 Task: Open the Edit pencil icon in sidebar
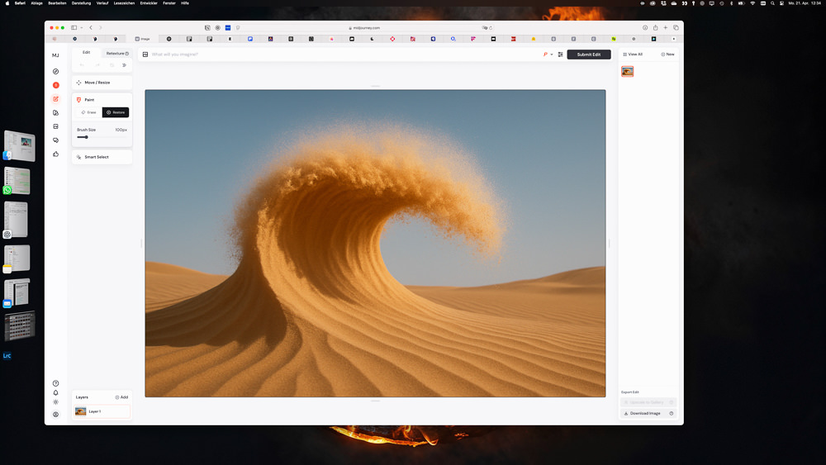click(56, 99)
